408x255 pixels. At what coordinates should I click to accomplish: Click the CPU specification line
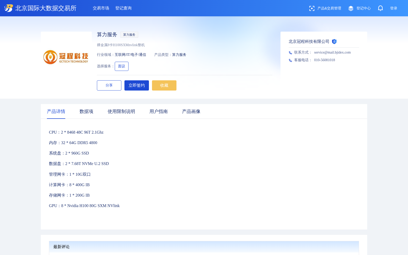pyautogui.click(x=76, y=132)
